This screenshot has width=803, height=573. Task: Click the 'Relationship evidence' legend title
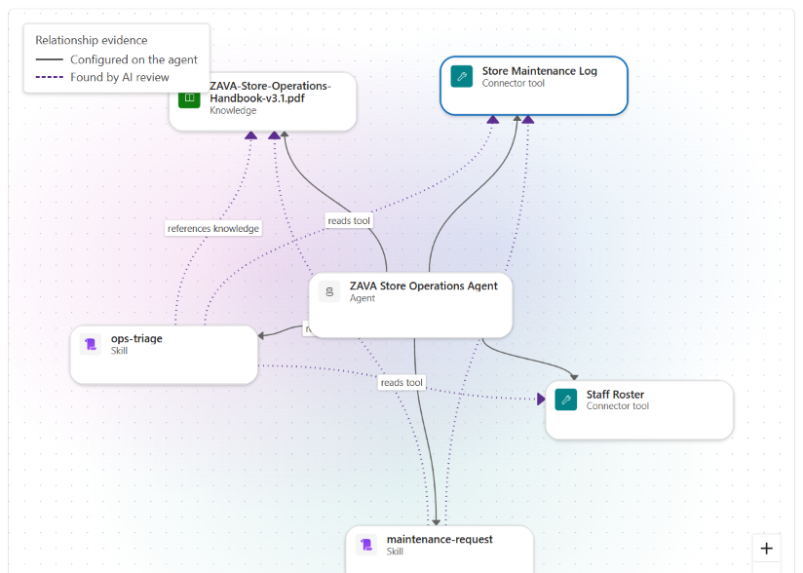coord(92,40)
